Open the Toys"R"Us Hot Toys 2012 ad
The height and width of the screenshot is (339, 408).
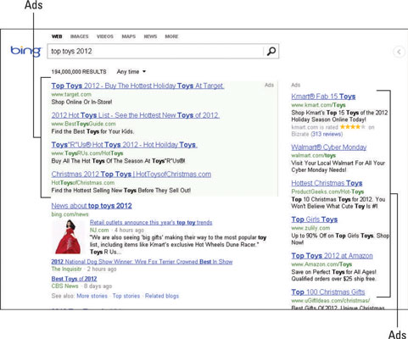(124, 145)
